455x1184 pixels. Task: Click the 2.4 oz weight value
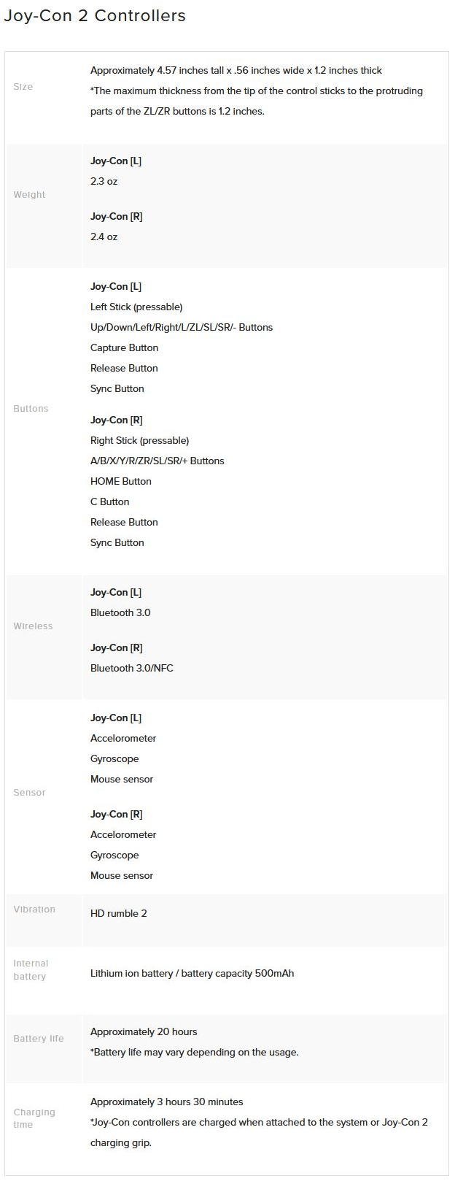(104, 237)
